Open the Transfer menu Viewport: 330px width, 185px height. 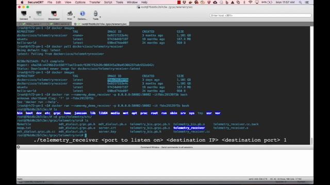pyautogui.click(x=95, y=2)
